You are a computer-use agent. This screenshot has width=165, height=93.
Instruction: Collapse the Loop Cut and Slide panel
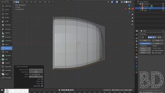[15, 67]
